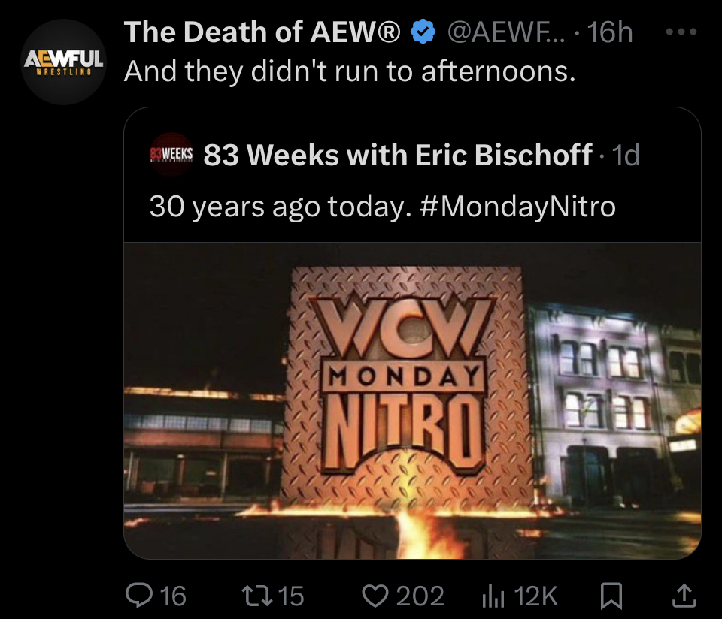Open the quoted tweet text '30 years ago today'
Screen dimensions: 722x619
tap(281, 207)
